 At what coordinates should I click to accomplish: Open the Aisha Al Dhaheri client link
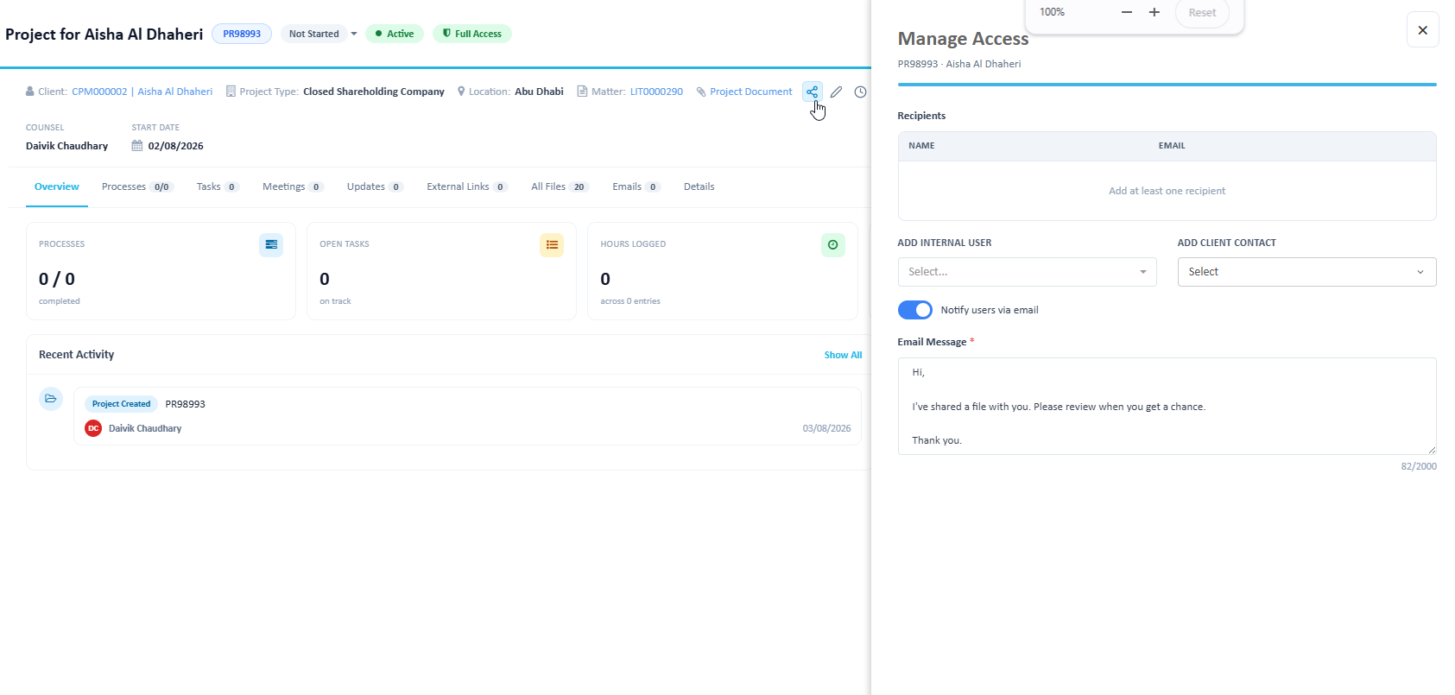(175, 92)
